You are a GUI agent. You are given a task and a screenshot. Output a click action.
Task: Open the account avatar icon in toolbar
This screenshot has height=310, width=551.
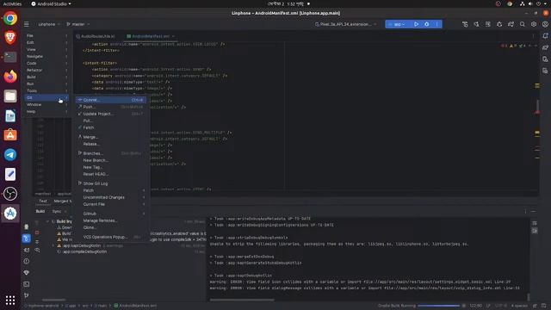point(545,24)
